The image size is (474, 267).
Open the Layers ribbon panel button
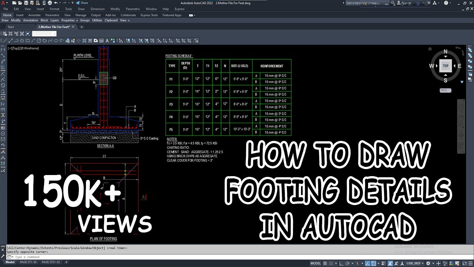(x=54, y=20)
